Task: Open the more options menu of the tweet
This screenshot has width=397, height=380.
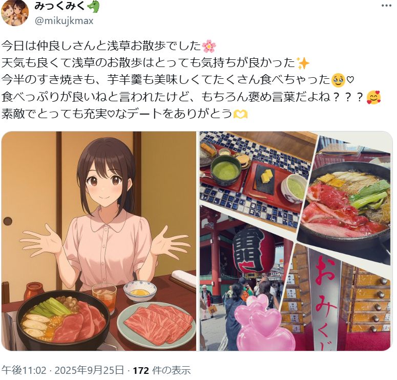Action: [386, 6]
